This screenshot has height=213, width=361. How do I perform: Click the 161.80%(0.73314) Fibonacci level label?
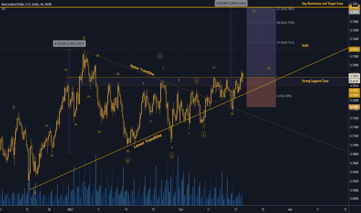click(285, 43)
